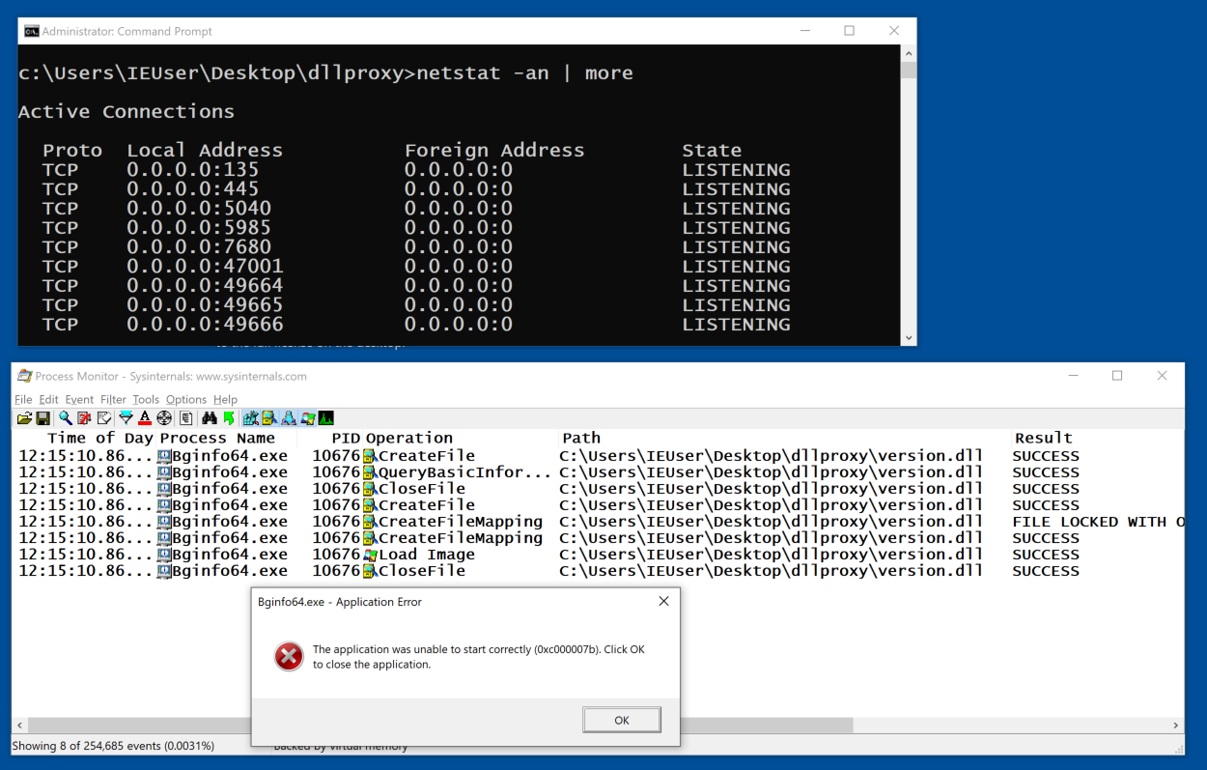1207x770 pixels.
Task: Select the Load Image event row
Action: pos(599,555)
